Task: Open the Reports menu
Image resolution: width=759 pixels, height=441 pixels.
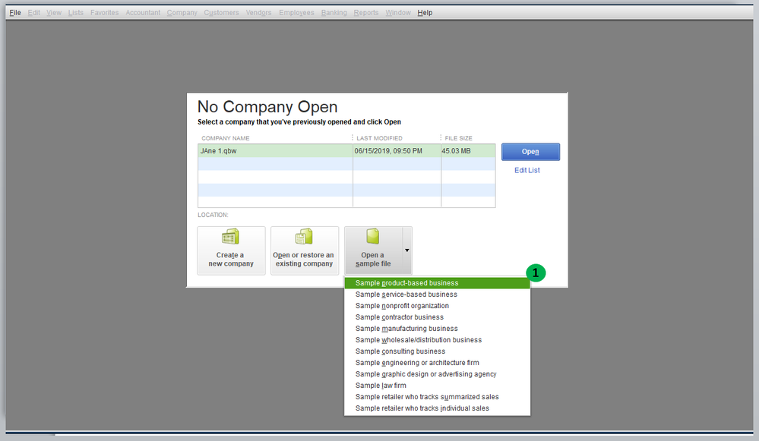Action: pyautogui.click(x=366, y=13)
